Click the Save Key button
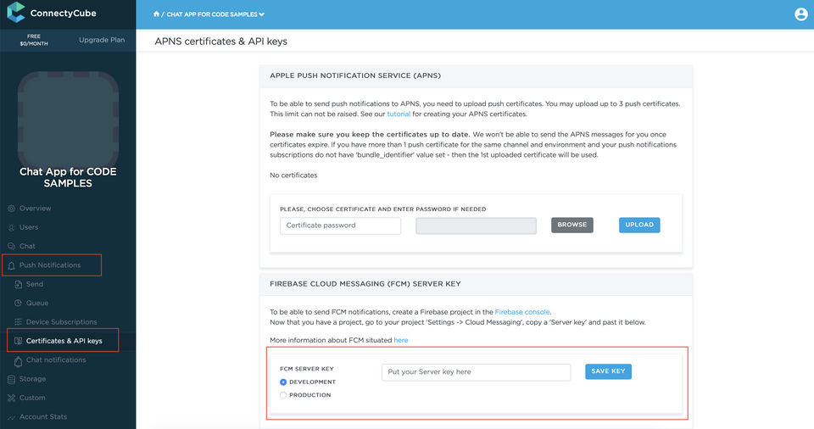Screen dimensions: 814x429 pyautogui.click(x=608, y=371)
